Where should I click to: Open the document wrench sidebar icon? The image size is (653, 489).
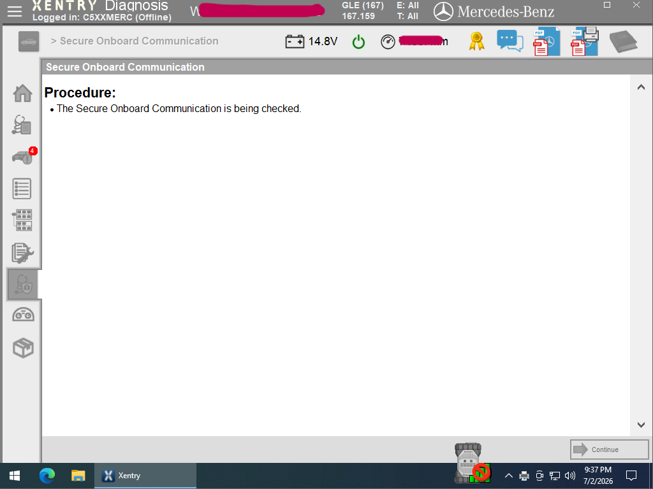tap(22, 253)
